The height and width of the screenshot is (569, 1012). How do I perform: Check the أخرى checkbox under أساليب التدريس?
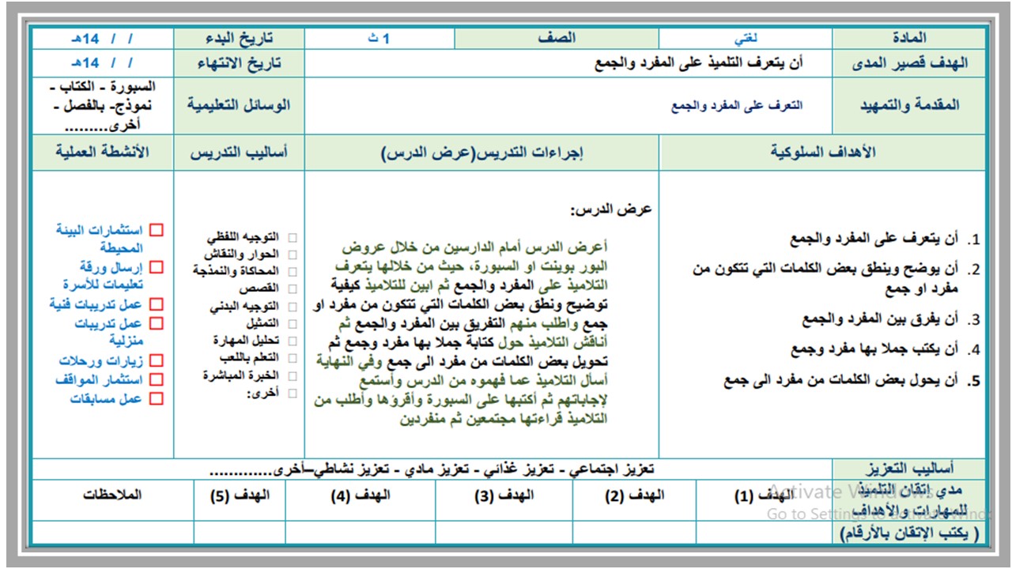(293, 393)
